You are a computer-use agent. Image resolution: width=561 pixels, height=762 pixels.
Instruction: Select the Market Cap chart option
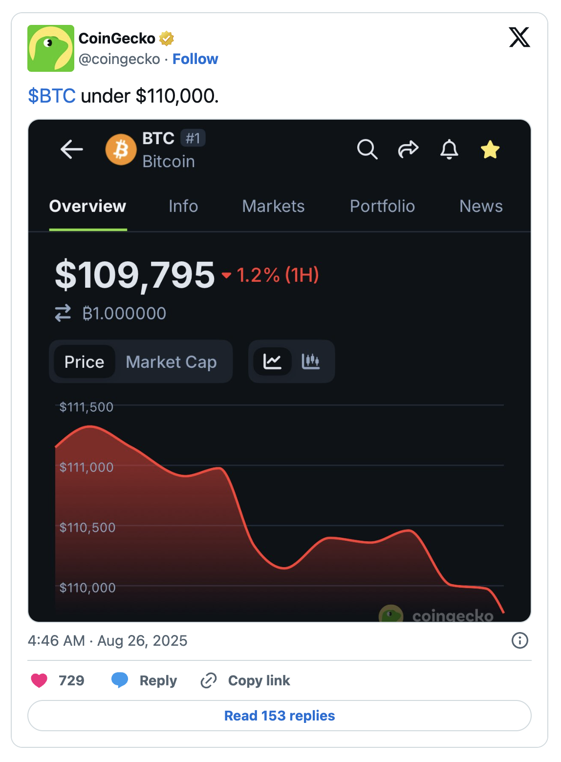[x=171, y=362]
